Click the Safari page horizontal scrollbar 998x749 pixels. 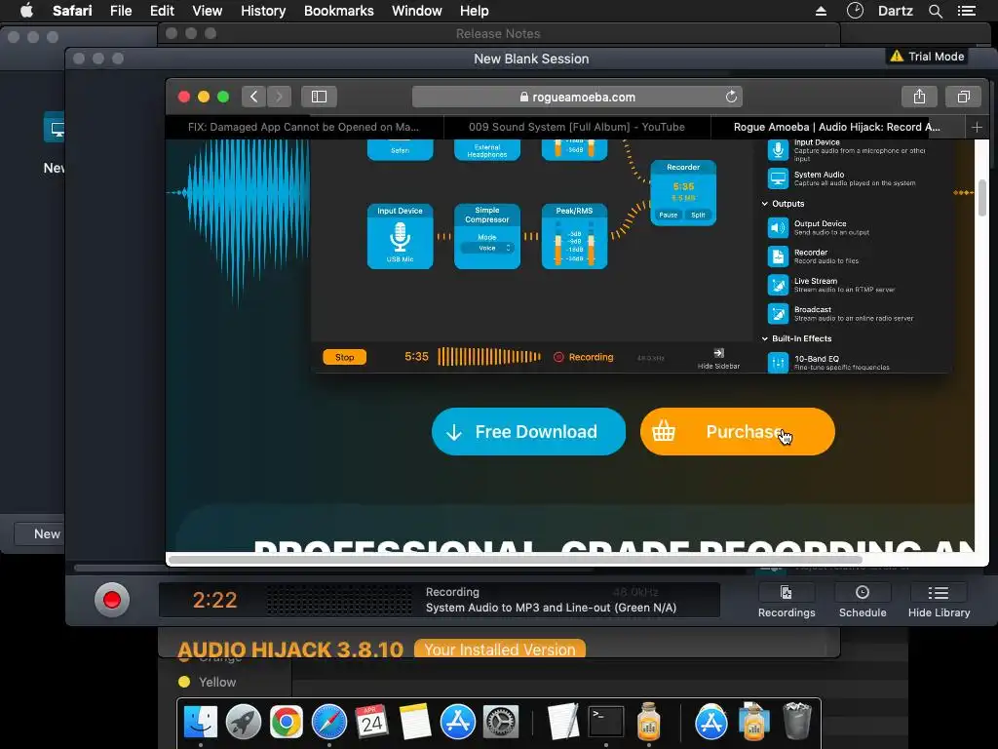[x=516, y=560]
